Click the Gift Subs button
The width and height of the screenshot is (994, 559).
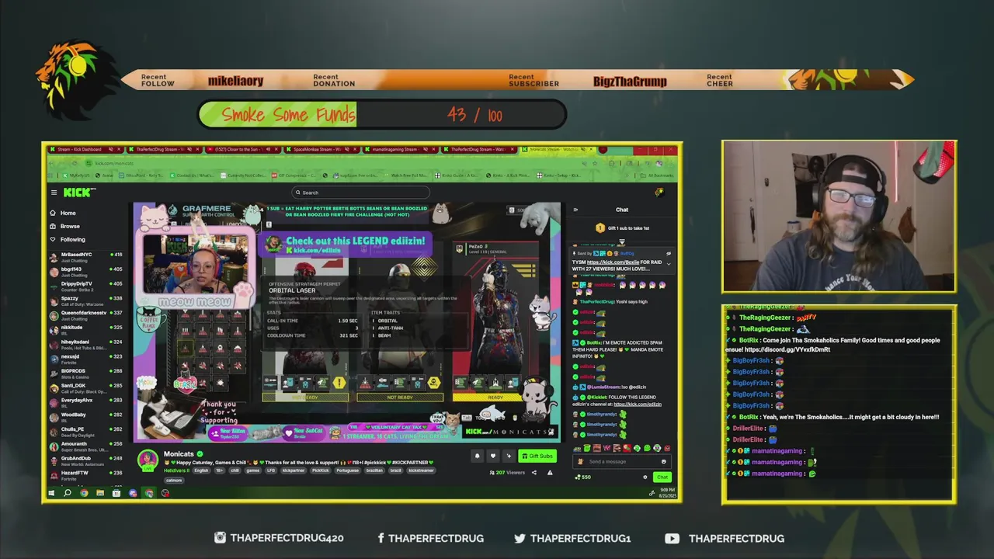click(x=537, y=456)
